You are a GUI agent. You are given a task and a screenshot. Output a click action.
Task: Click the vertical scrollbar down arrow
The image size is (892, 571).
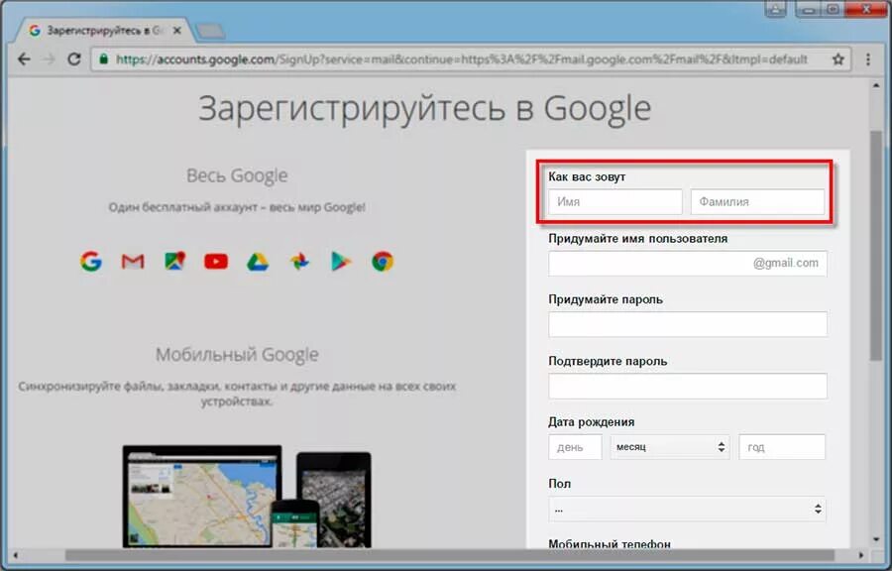pos(876,539)
